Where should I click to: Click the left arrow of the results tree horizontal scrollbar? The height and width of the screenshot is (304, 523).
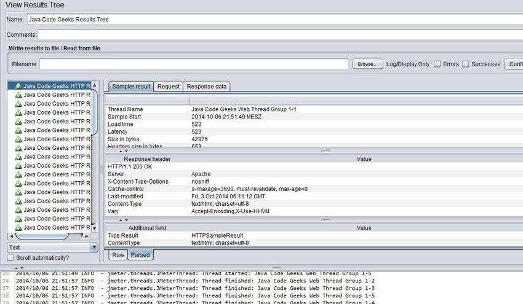(12, 236)
